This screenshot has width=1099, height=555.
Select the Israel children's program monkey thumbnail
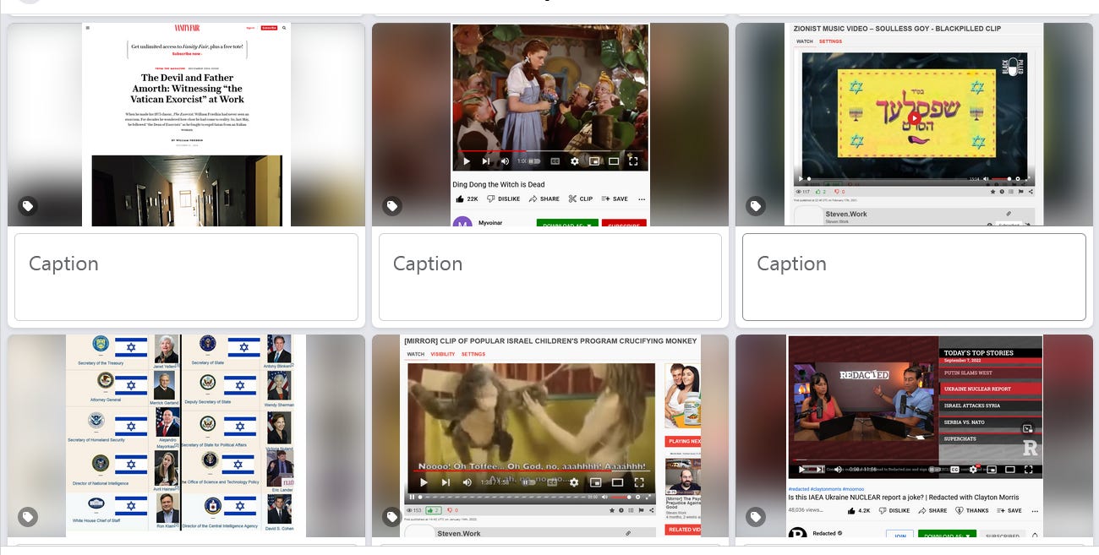coord(549,436)
